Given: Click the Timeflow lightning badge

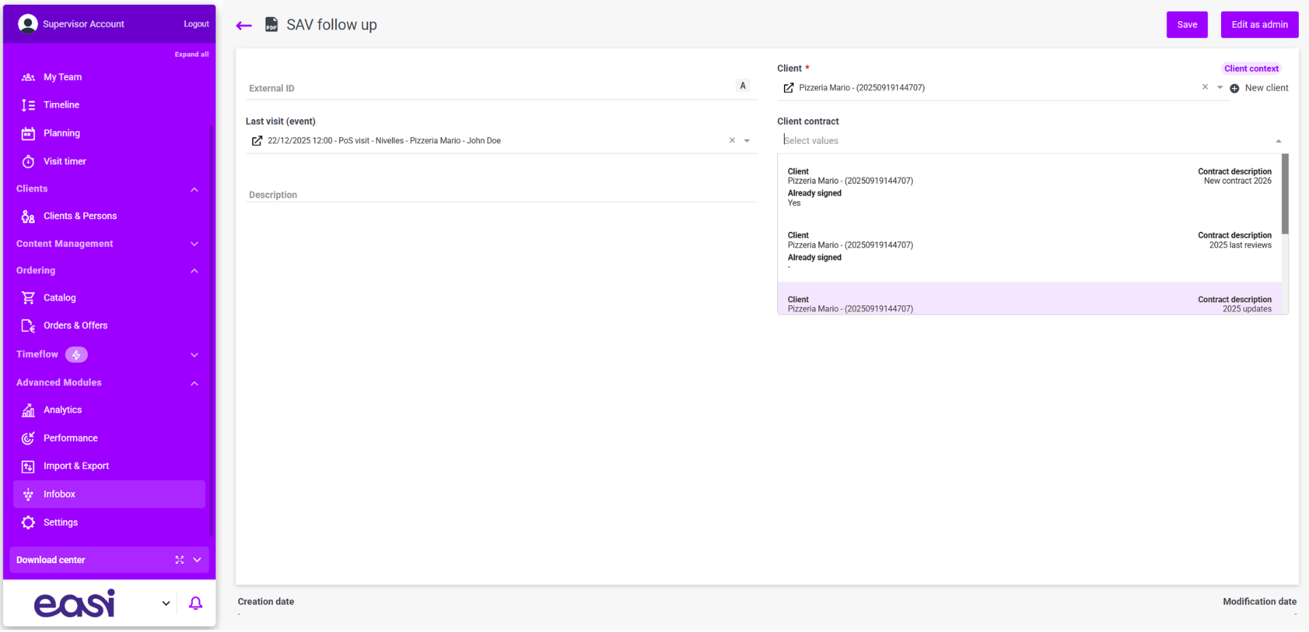Looking at the screenshot, I should coord(76,355).
